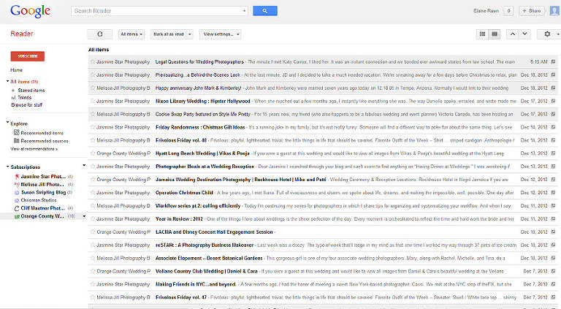Screen dimensions: 561x309
Task: Open the user profile avatar
Action: [554, 11]
